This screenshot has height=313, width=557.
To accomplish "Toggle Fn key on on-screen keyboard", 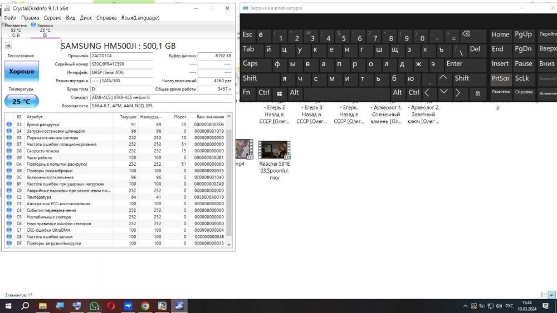I will [x=248, y=93].
